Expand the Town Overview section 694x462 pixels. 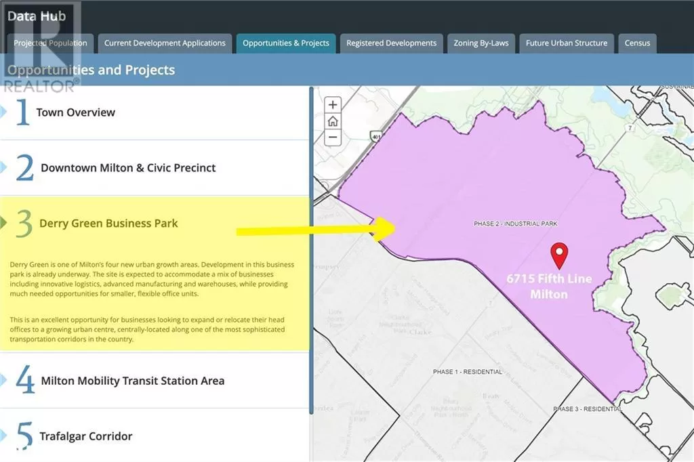(75, 112)
